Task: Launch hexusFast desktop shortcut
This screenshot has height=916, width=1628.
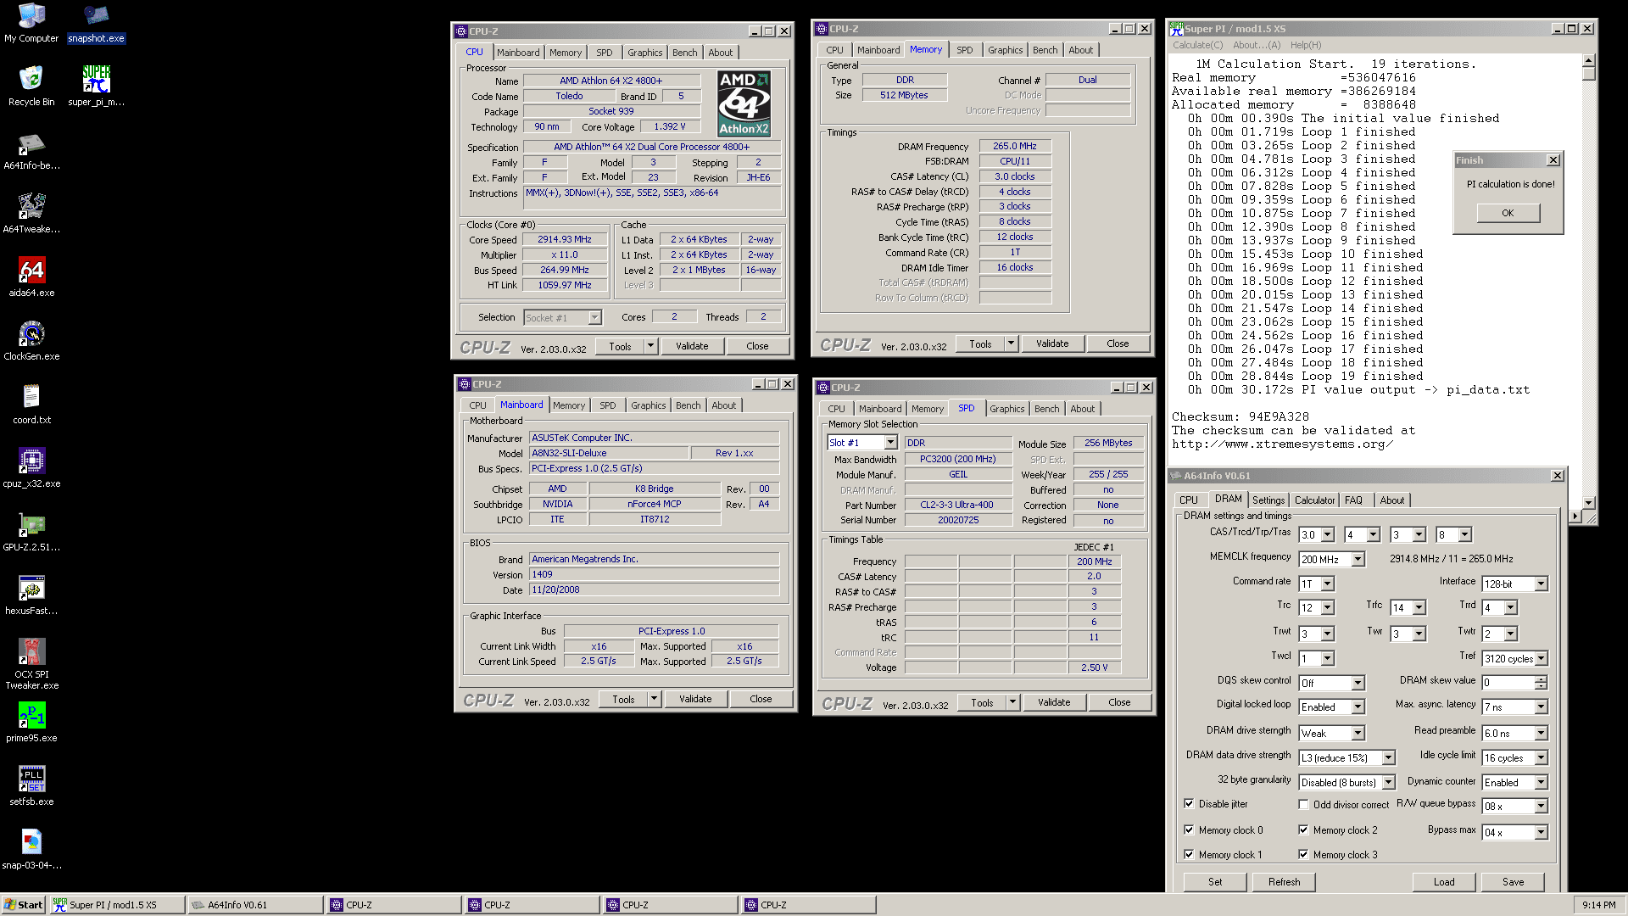Action: pyautogui.click(x=31, y=595)
